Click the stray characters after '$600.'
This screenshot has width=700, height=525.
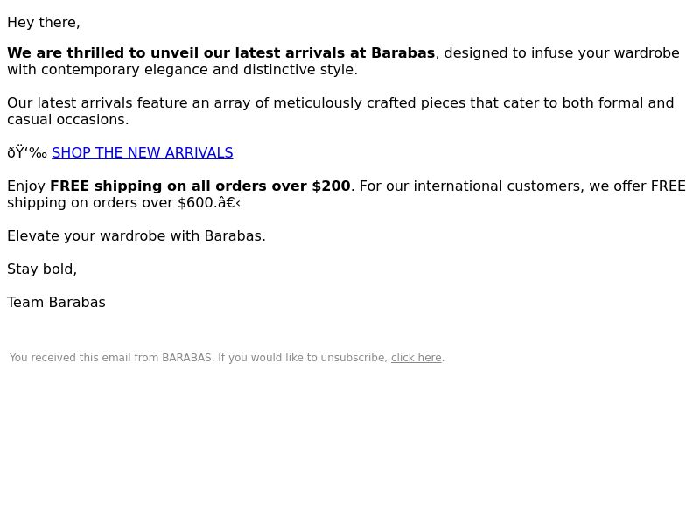click(x=229, y=203)
